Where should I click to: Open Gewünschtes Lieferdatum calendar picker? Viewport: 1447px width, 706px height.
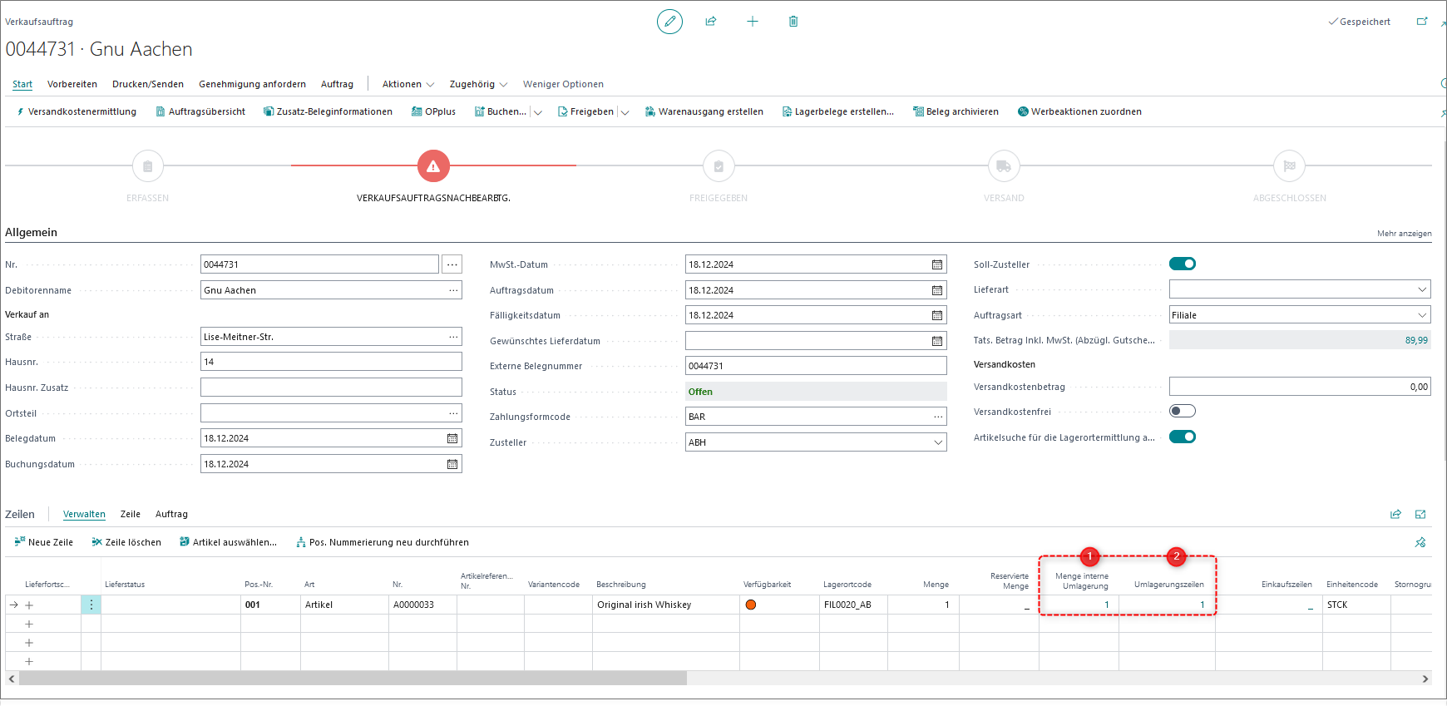click(937, 341)
